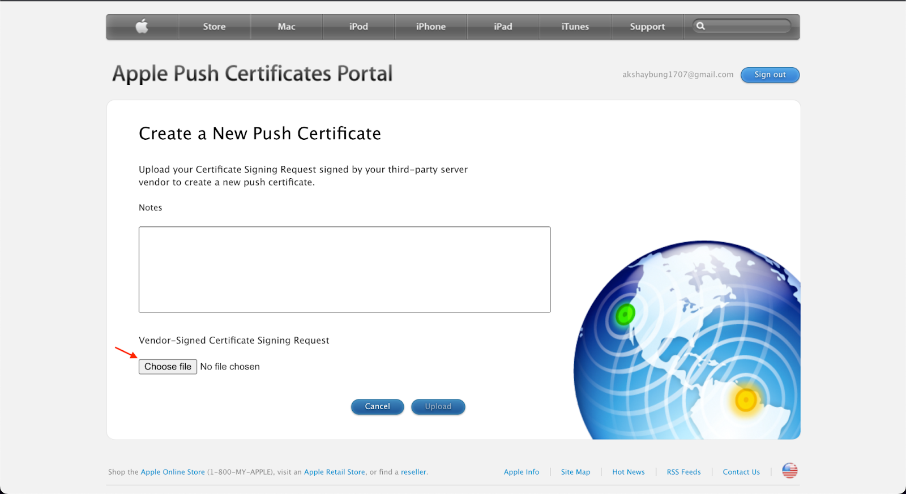This screenshot has height=494, width=906.
Task: Click the "No file chosen" text
Action: point(230,367)
